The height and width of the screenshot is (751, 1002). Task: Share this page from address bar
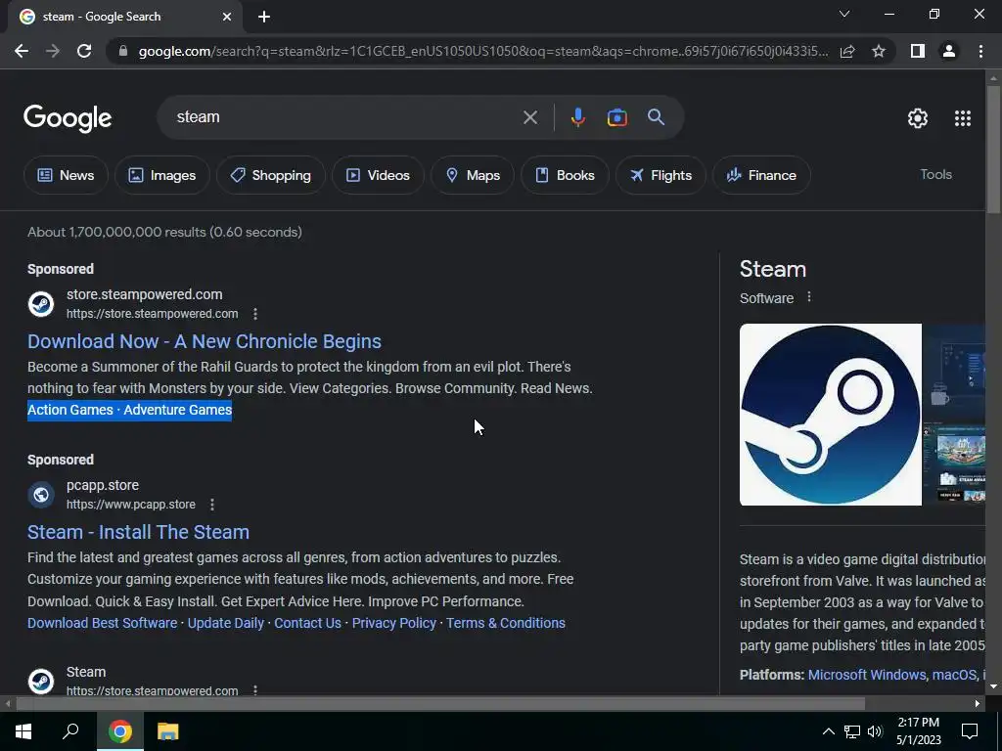click(x=847, y=51)
